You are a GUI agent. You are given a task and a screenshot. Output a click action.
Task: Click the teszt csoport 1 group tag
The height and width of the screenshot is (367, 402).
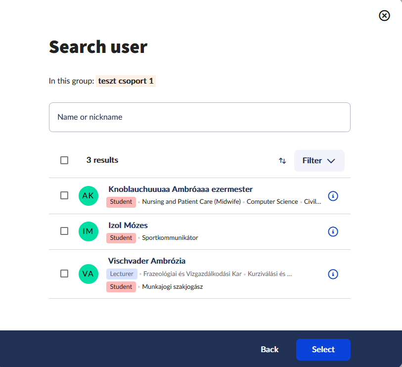point(126,81)
